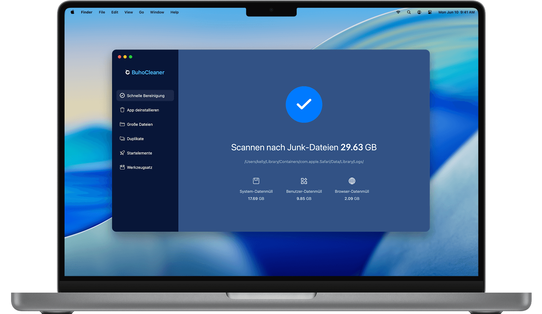Image resolution: width=542 pixels, height=314 pixels.
Task: Open App deinstallieren section
Action: click(143, 110)
